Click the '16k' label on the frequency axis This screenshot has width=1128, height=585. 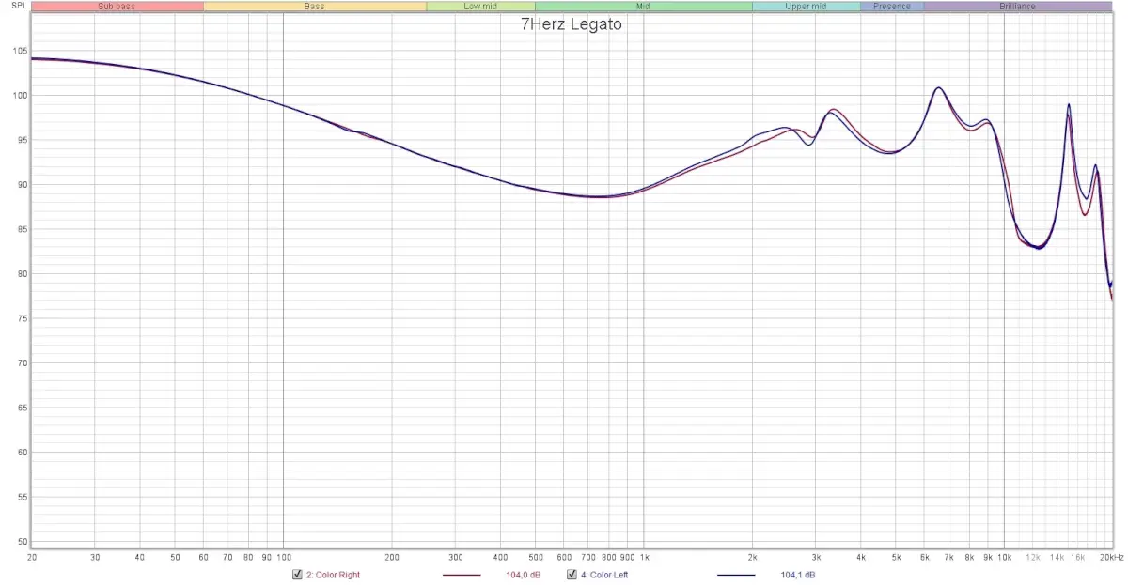click(1077, 557)
